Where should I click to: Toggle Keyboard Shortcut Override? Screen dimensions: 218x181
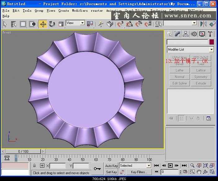[x=110, y=24]
